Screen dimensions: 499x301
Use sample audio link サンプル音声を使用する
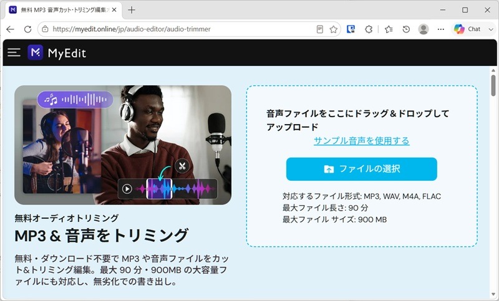tap(362, 141)
